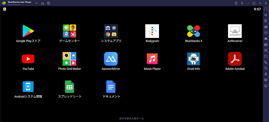
Task: Open the ドキュメント Docs app
Action: [x=111, y=87]
